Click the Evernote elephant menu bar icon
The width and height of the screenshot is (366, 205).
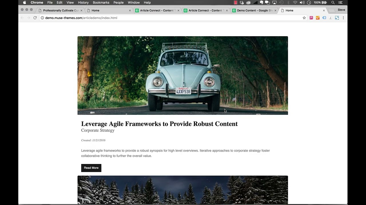coord(261,3)
